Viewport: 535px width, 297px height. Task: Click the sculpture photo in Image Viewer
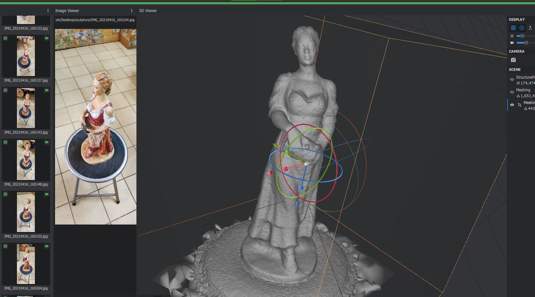click(x=96, y=127)
